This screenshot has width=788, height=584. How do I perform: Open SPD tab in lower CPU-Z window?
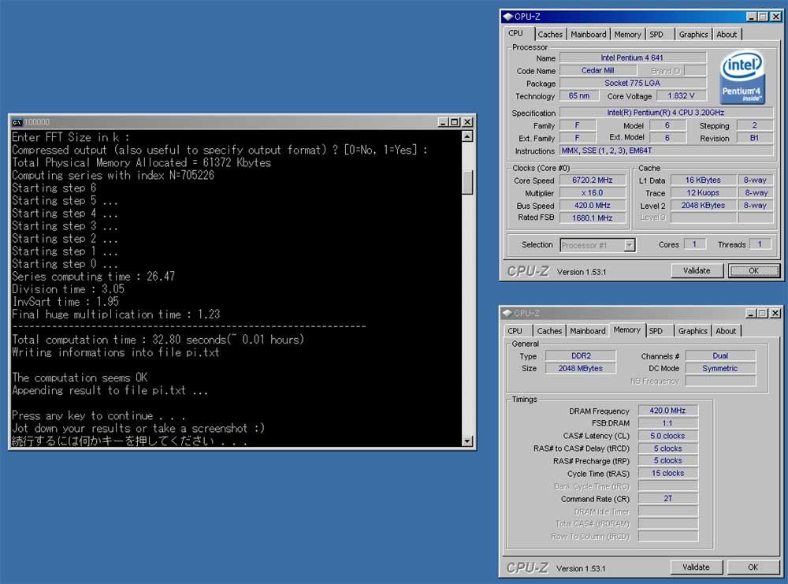(x=656, y=331)
